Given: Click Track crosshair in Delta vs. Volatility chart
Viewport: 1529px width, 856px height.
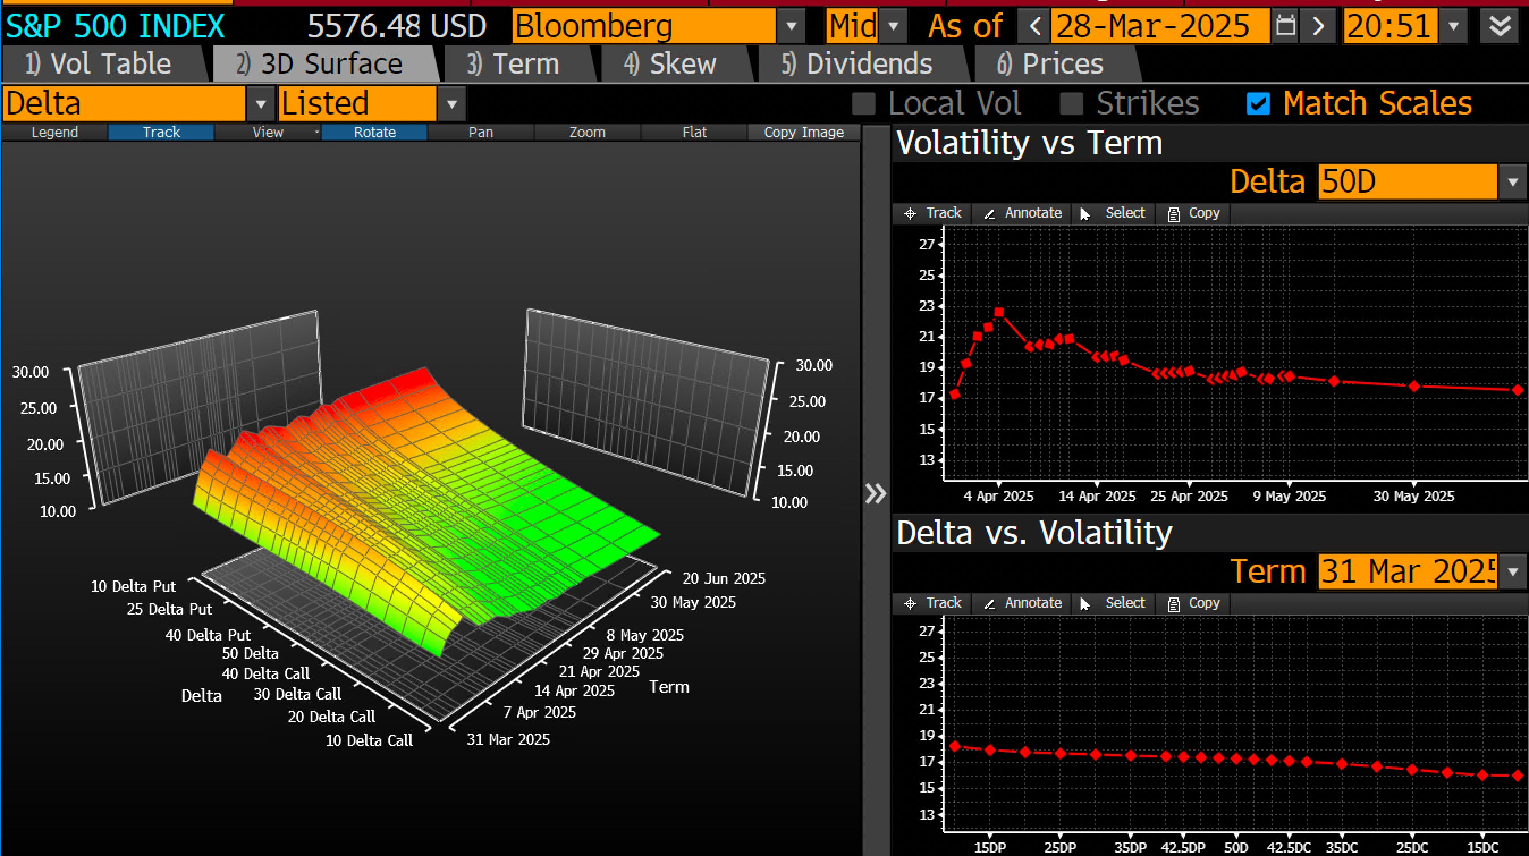Looking at the screenshot, I should (932, 603).
